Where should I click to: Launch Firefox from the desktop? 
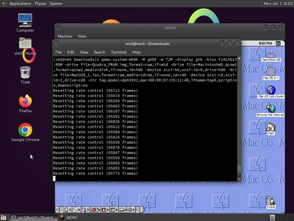click(25, 104)
